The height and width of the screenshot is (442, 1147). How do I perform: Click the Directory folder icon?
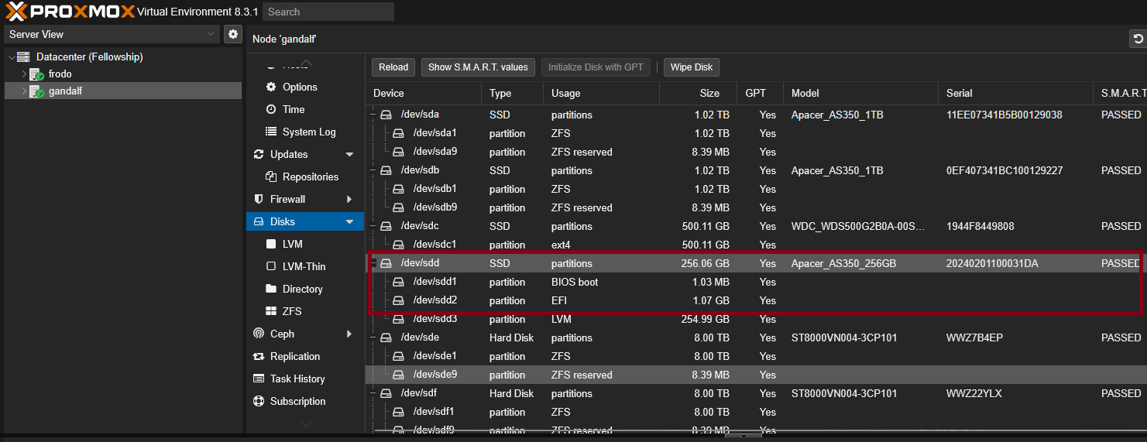tap(271, 289)
